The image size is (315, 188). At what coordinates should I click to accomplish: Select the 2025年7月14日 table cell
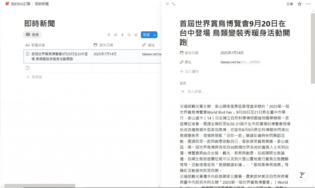(x=116, y=56)
